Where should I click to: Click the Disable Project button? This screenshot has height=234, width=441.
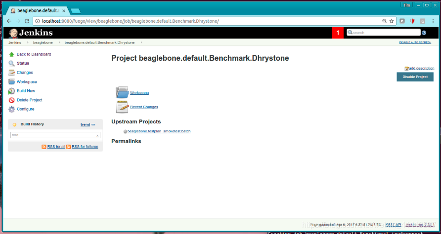click(x=415, y=77)
